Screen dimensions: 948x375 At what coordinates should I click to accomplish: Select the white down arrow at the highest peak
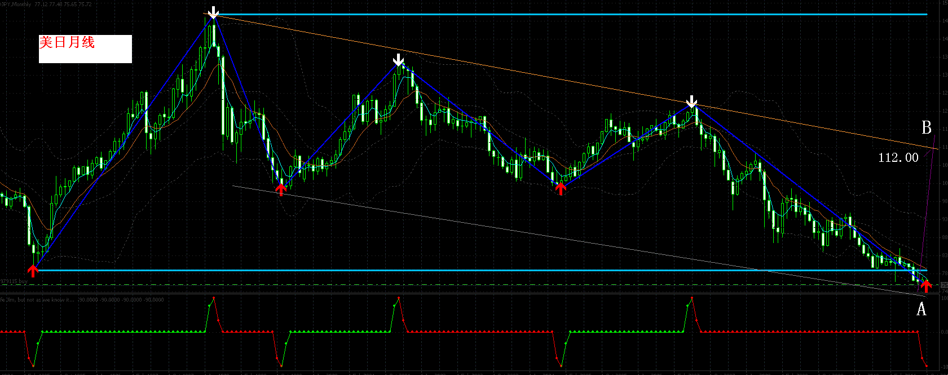213,12
